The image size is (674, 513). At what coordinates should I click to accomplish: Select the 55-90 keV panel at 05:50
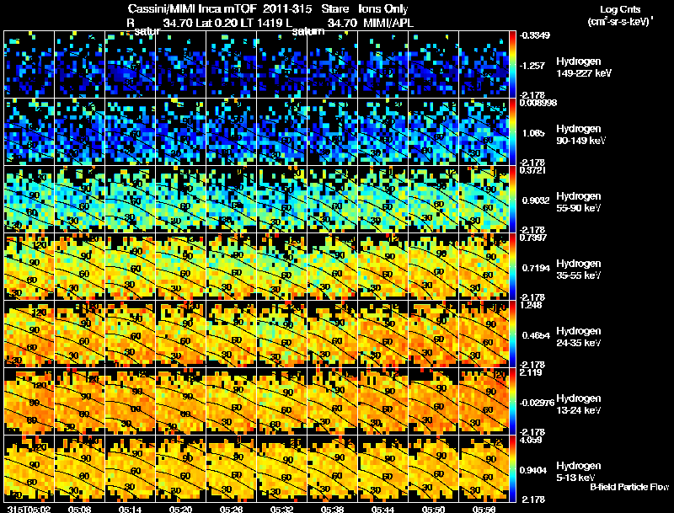click(433, 199)
